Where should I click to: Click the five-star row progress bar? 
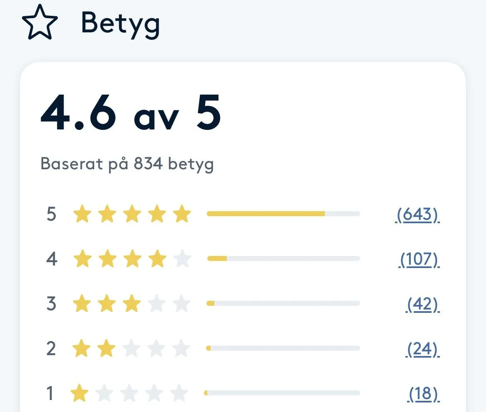283,214
